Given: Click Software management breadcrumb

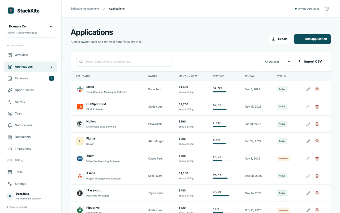Looking at the screenshot, I should (x=85, y=9).
